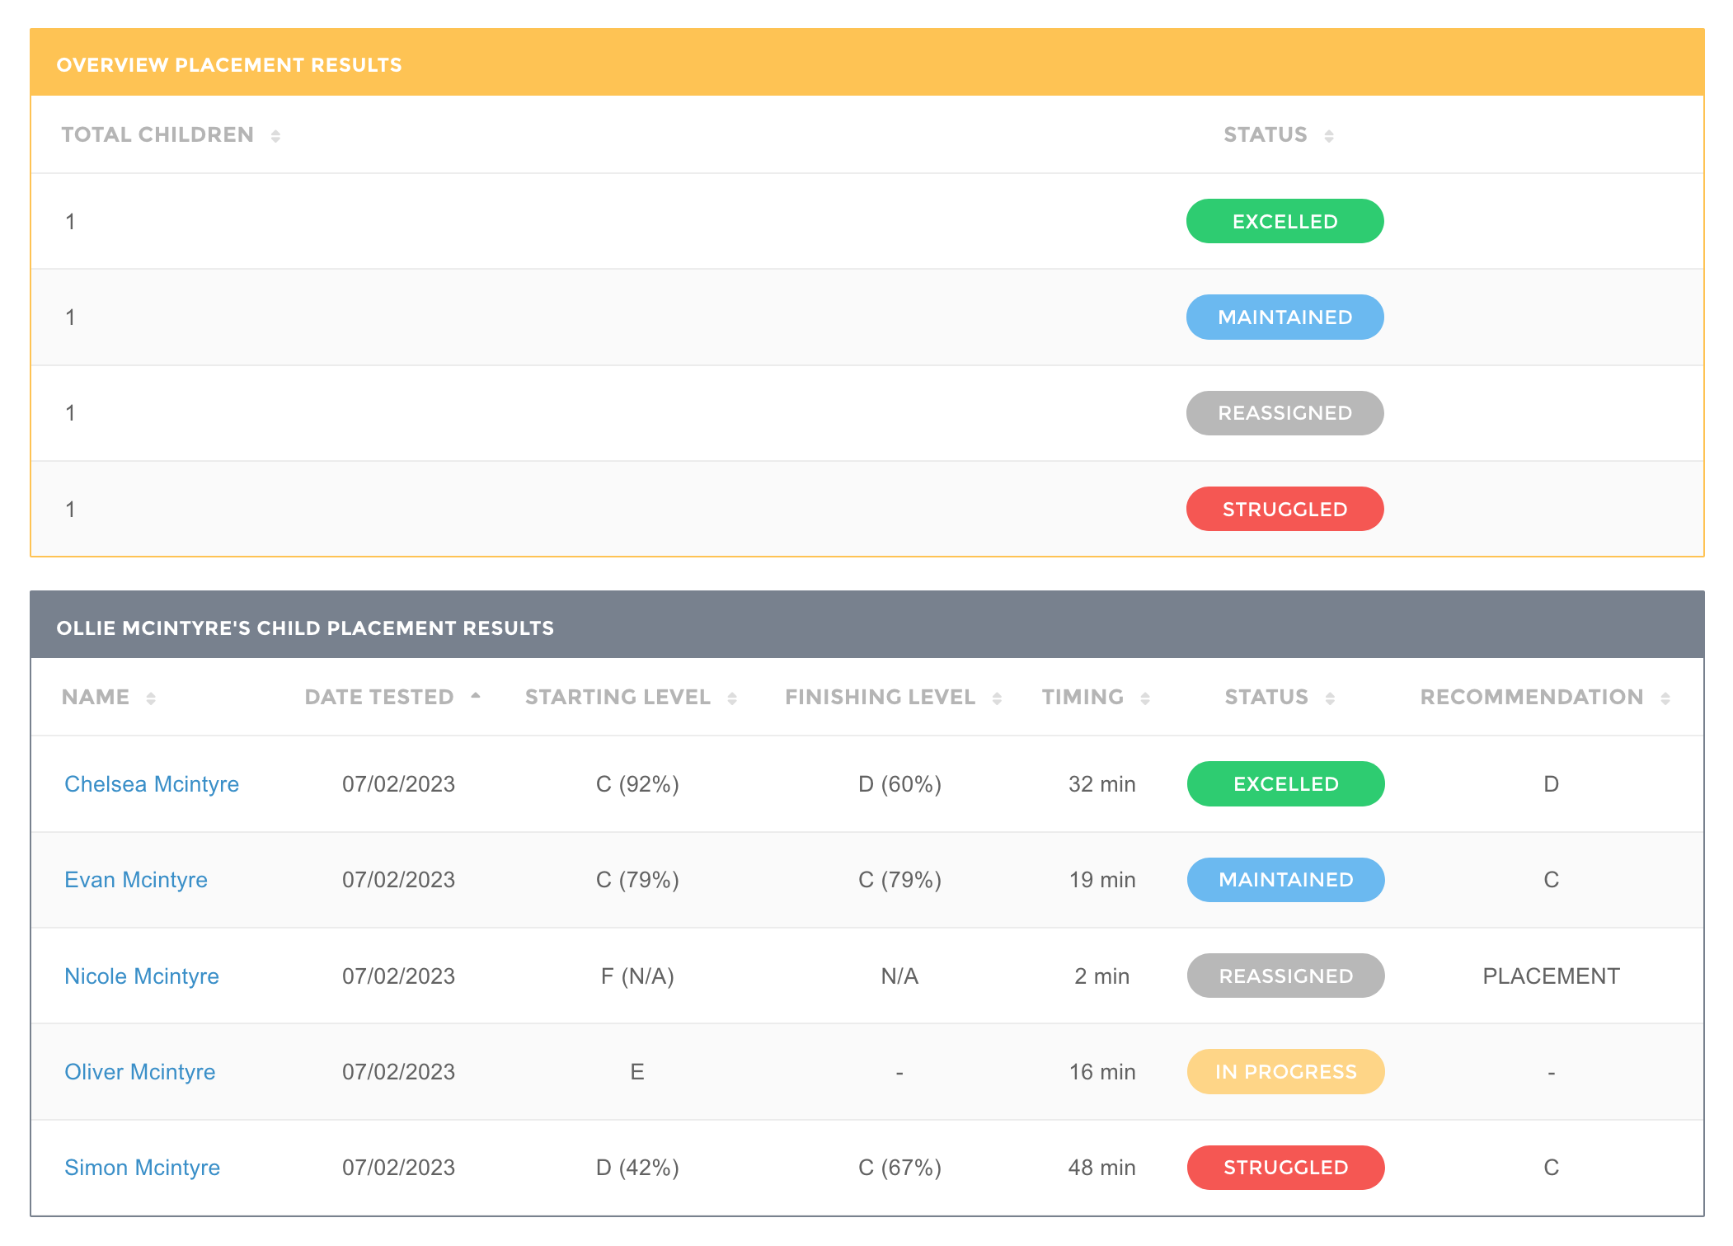Viewport: 1733px width, 1246px height.
Task: Click the Overview Placement Results header bar
Action: point(866,64)
